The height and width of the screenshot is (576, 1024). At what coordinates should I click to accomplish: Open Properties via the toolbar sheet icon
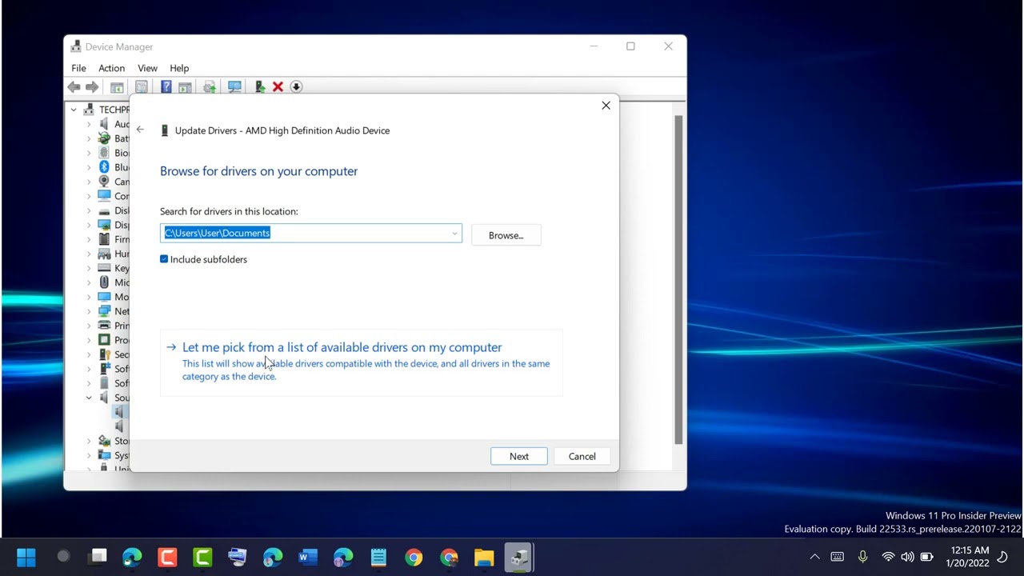[x=142, y=86]
